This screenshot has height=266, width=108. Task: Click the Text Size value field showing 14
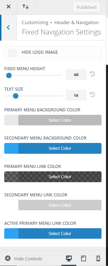76,95
